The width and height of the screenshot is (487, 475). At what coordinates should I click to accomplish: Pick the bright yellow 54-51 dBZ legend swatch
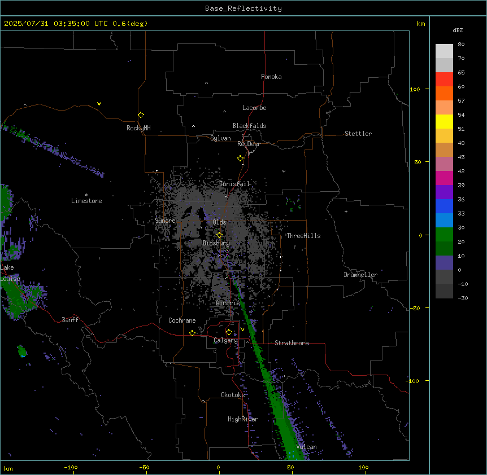(x=444, y=121)
